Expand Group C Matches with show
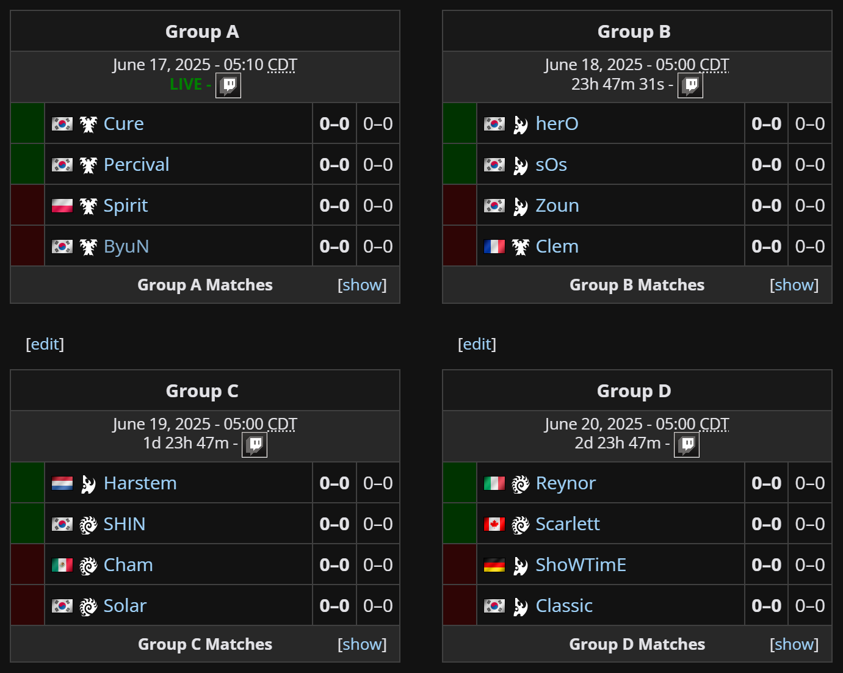This screenshot has width=843, height=673. coord(362,644)
